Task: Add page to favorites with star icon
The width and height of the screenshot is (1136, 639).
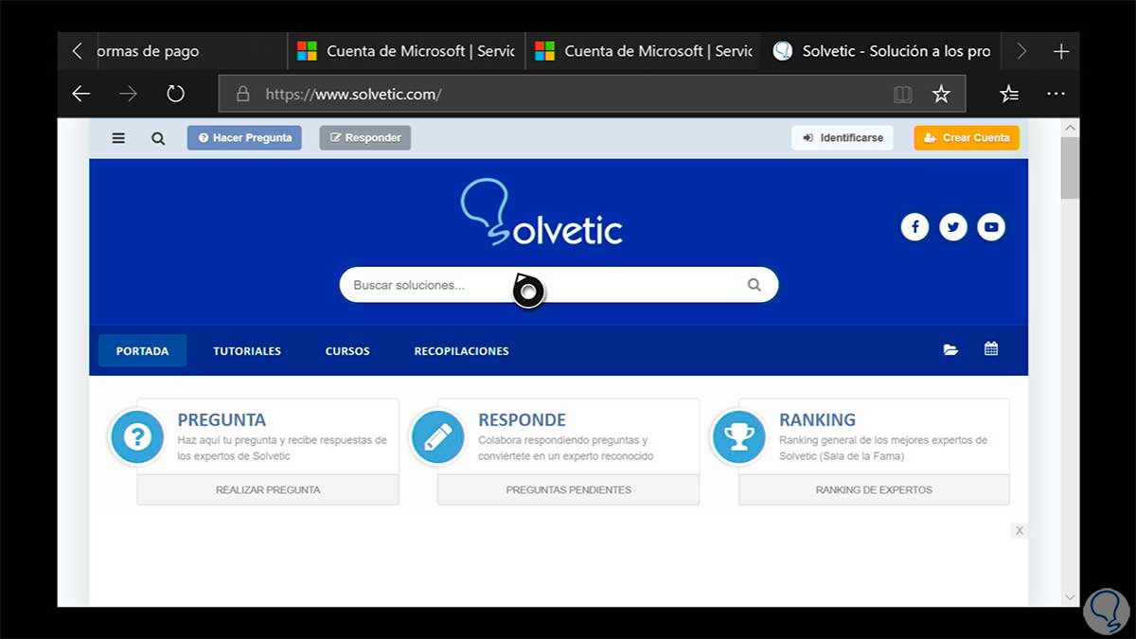Action: (x=941, y=94)
